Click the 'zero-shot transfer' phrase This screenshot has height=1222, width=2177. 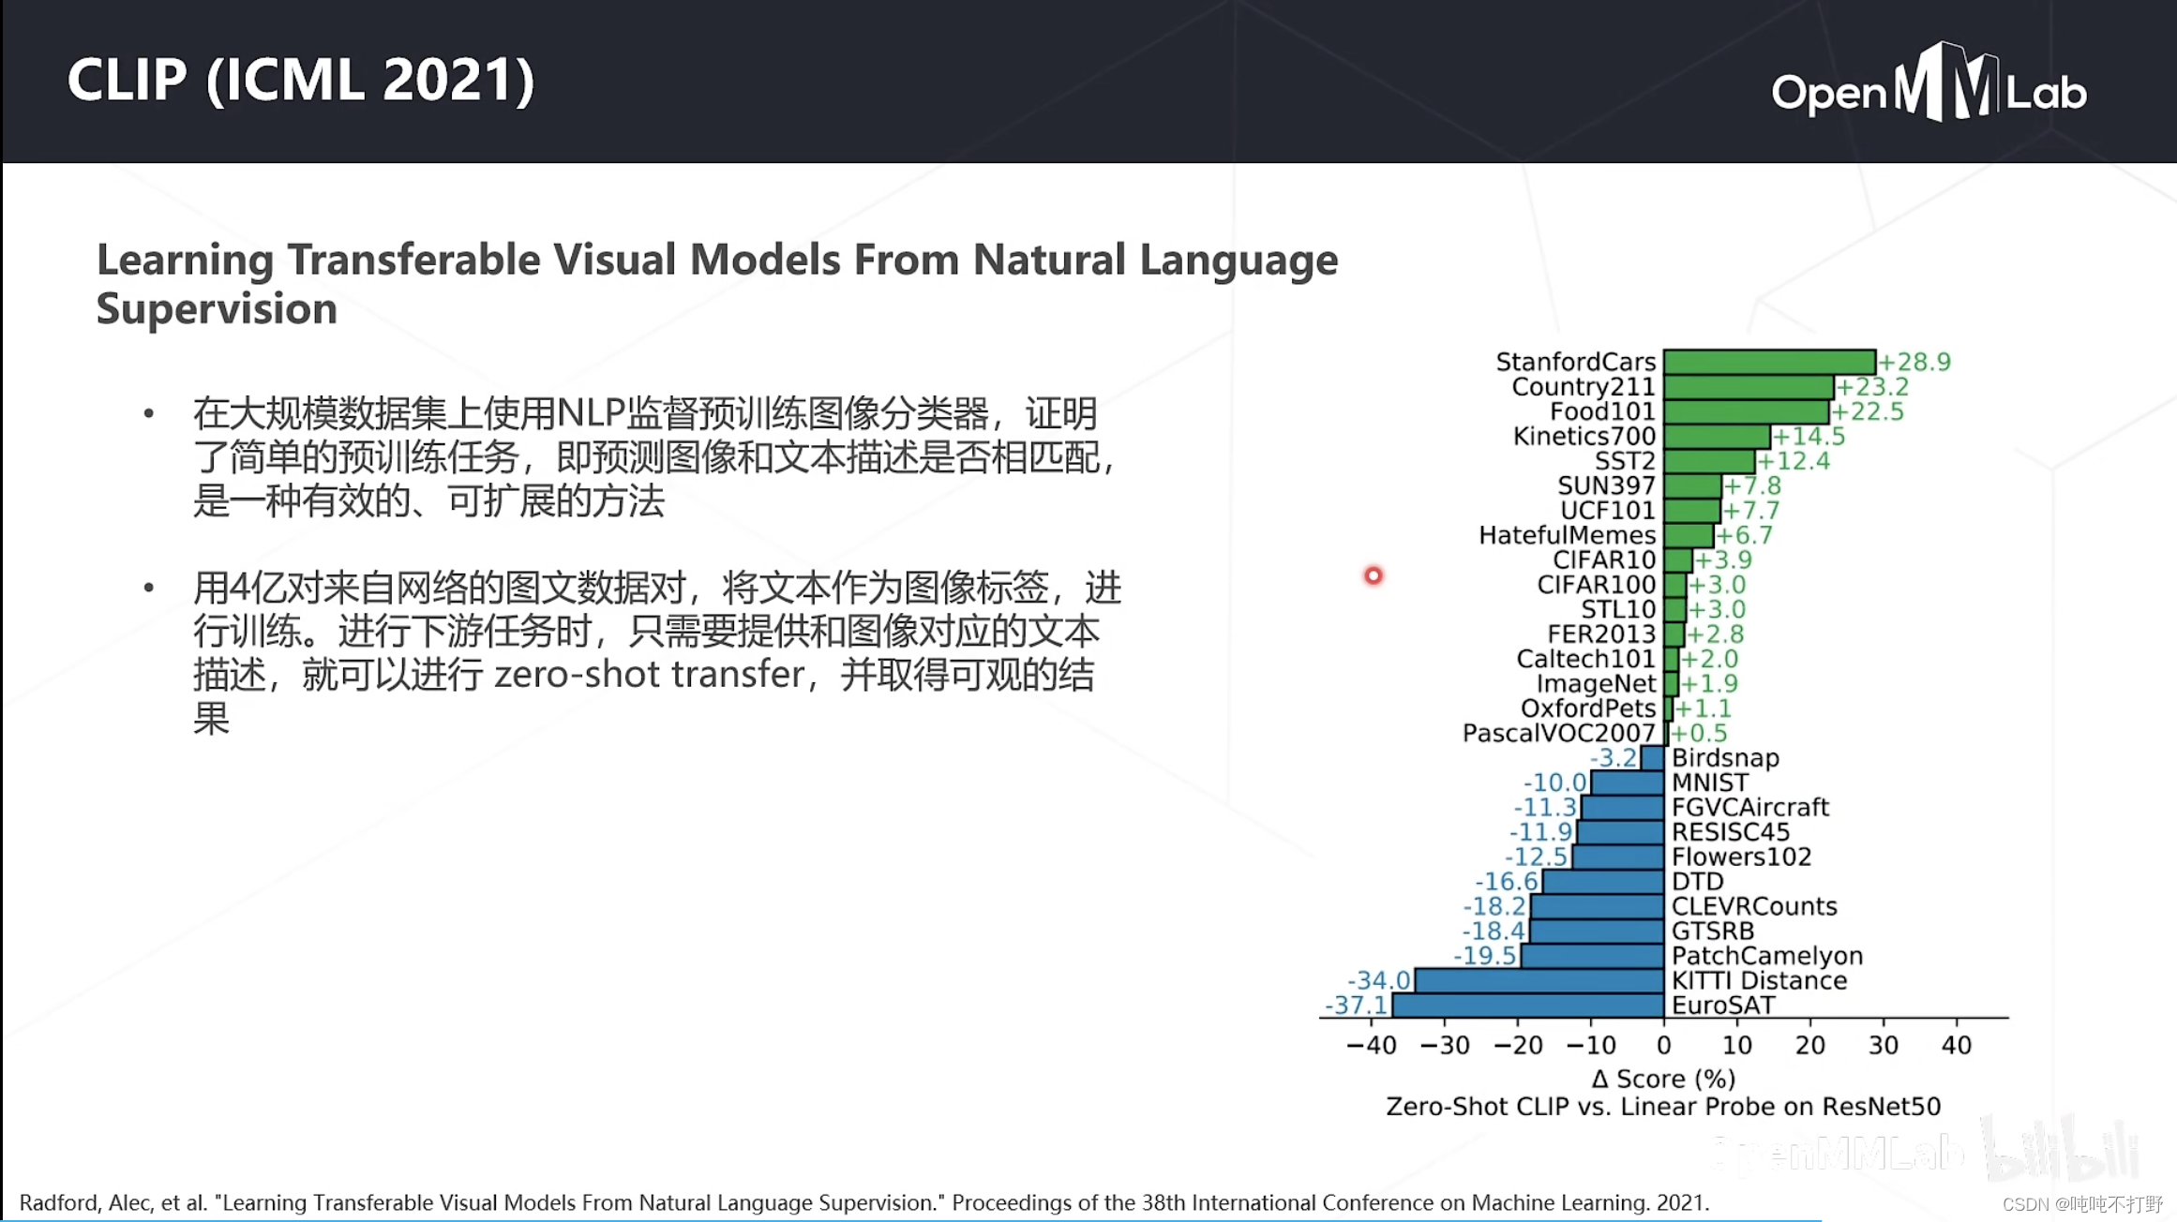coord(649,675)
